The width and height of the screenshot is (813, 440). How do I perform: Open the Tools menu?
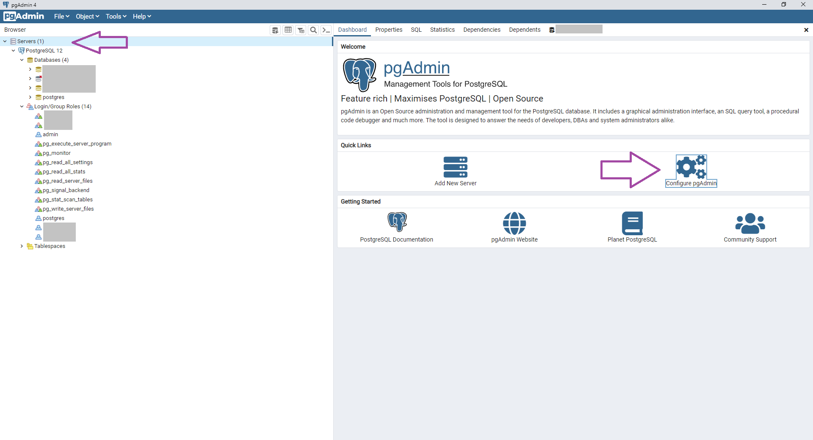point(116,16)
